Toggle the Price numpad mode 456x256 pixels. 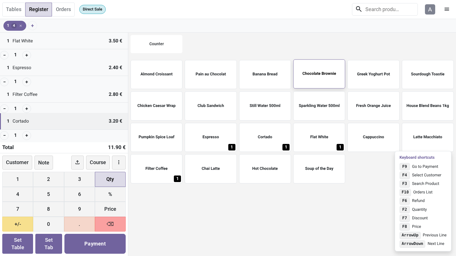point(110,209)
